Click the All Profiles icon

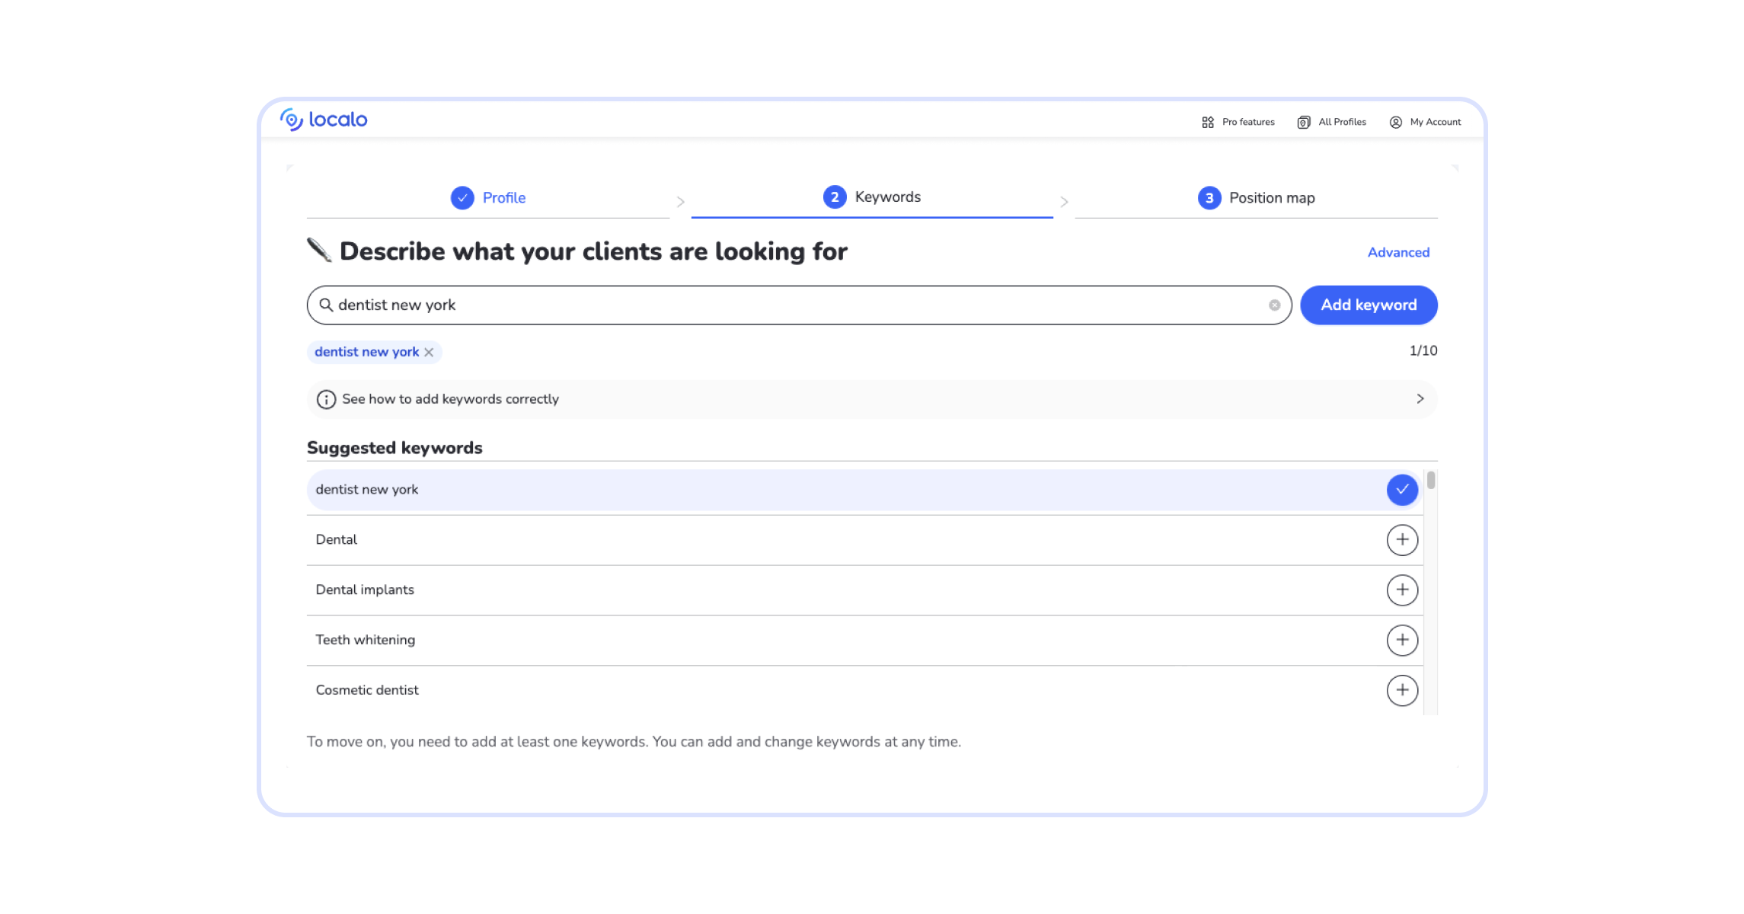click(x=1304, y=121)
